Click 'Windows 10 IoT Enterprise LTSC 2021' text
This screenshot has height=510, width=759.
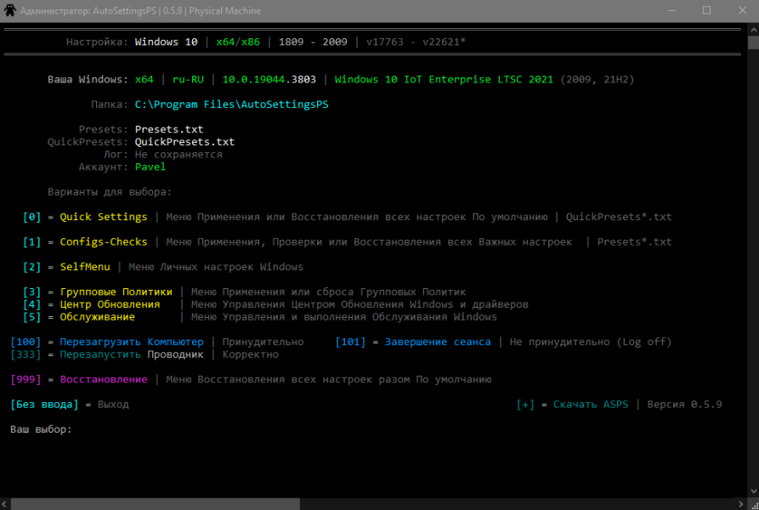coord(444,79)
